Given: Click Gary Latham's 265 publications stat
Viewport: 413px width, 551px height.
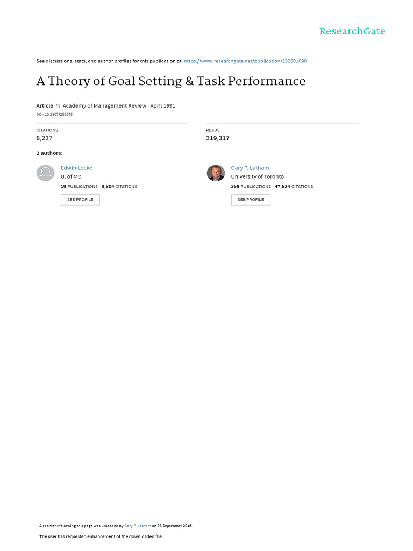Looking at the screenshot, I should click(x=251, y=187).
